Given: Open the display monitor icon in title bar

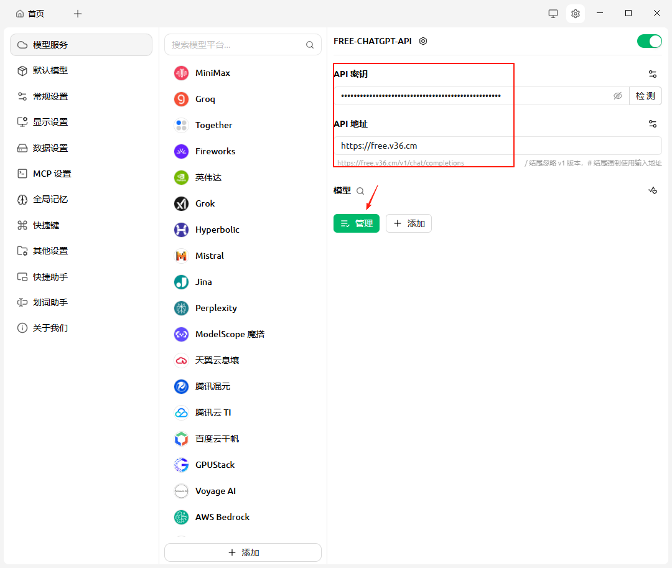Looking at the screenshot, I should (x=553, y=14).
